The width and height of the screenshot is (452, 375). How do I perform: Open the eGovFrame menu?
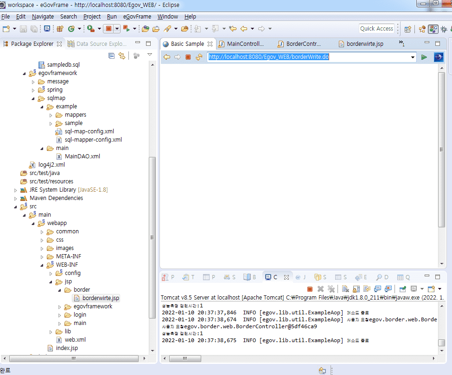coord(137,16)
